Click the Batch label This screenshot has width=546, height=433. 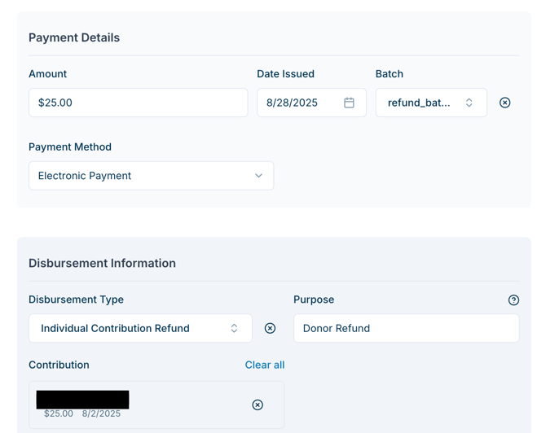tap(390, 74)
